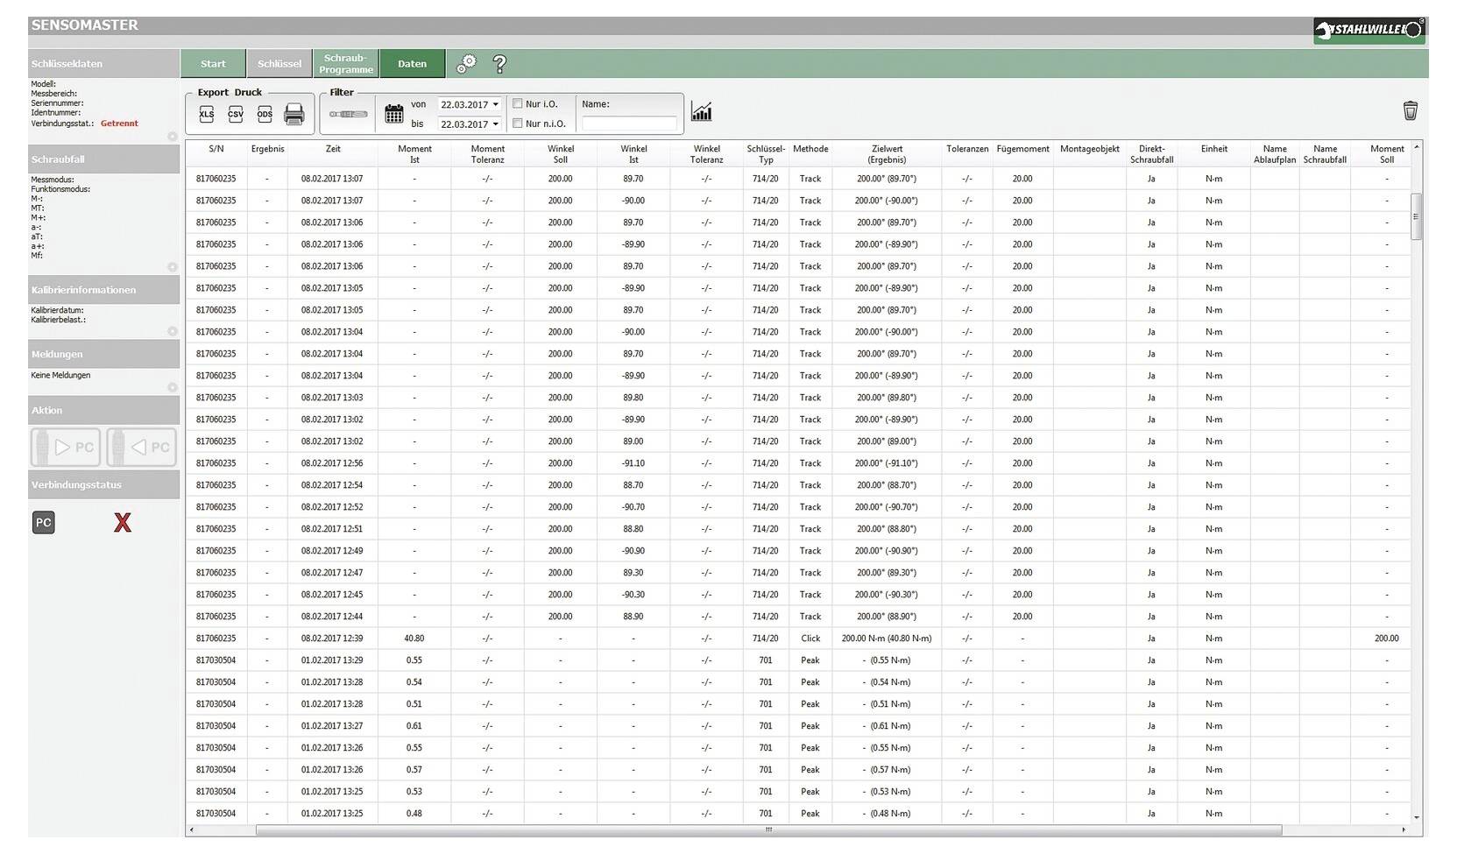Click the 'Keine Meldungen' message text
This screenshot has width=1457, height=854.
[60, 375]
